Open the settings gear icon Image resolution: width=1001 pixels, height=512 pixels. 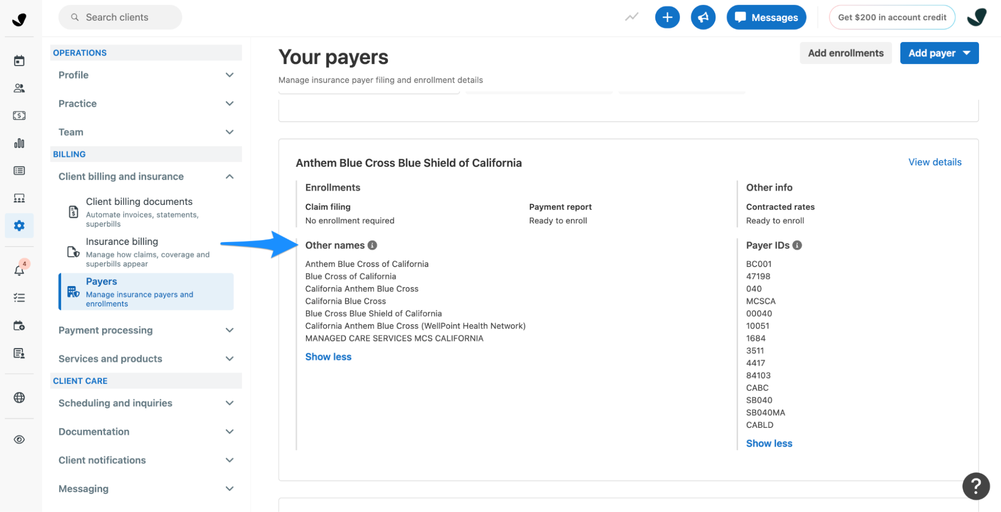pos(19,225)
